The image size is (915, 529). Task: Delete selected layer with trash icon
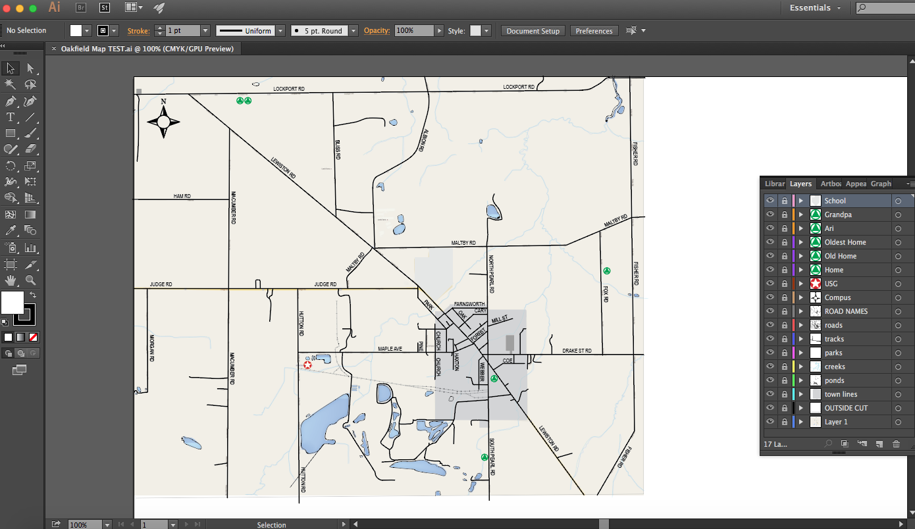click(x=896, y=444)
